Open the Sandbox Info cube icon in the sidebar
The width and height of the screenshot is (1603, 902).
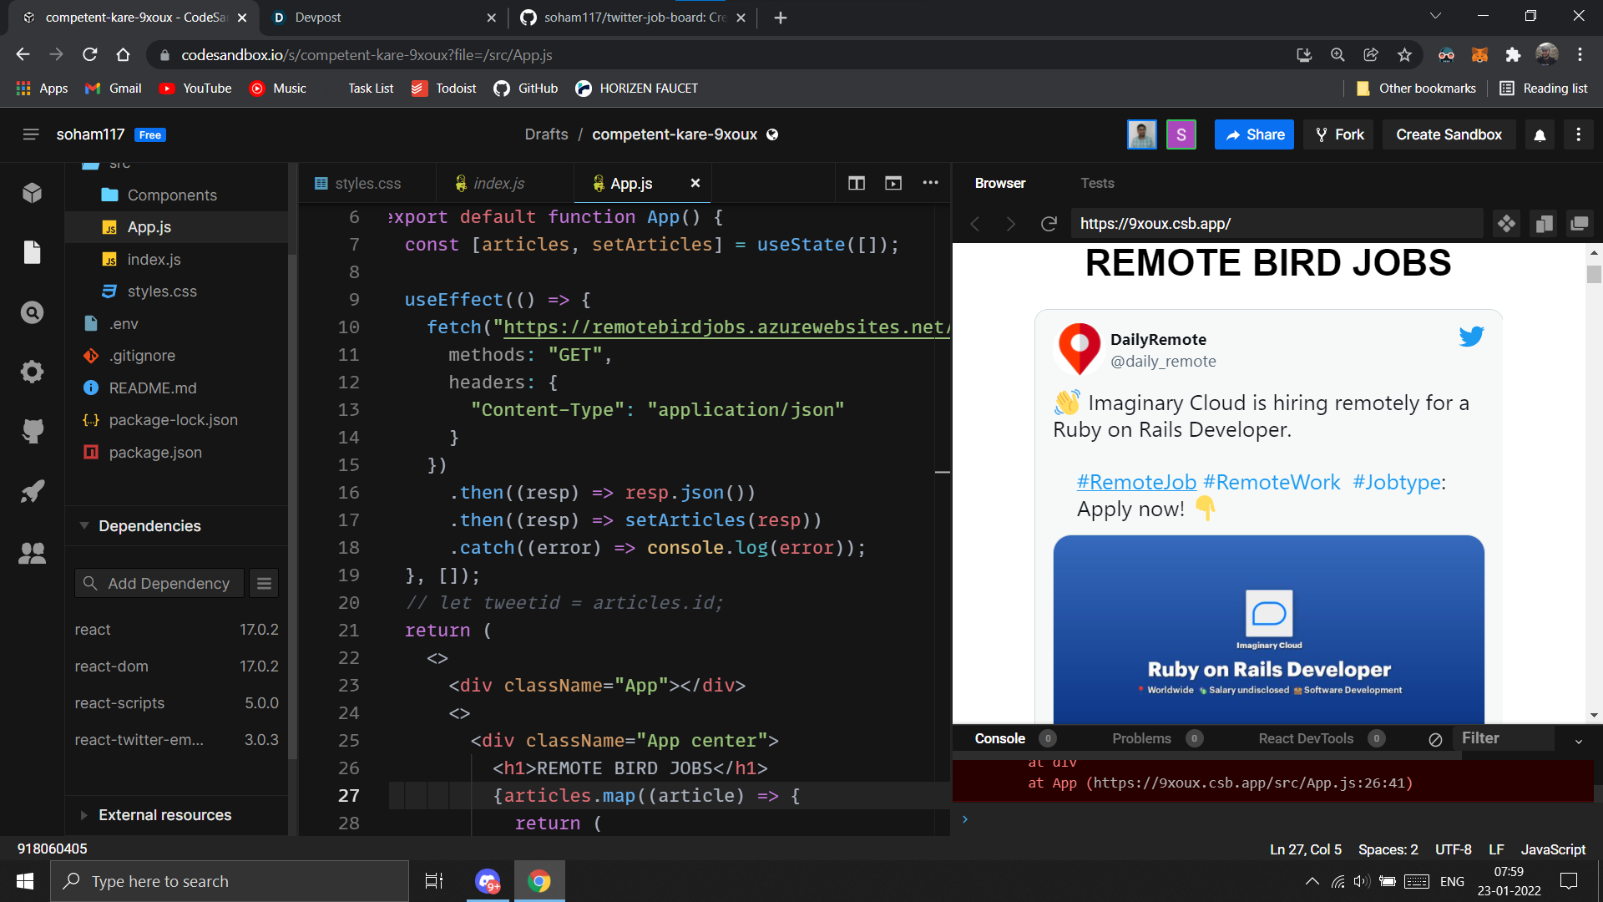click(32, 193)
